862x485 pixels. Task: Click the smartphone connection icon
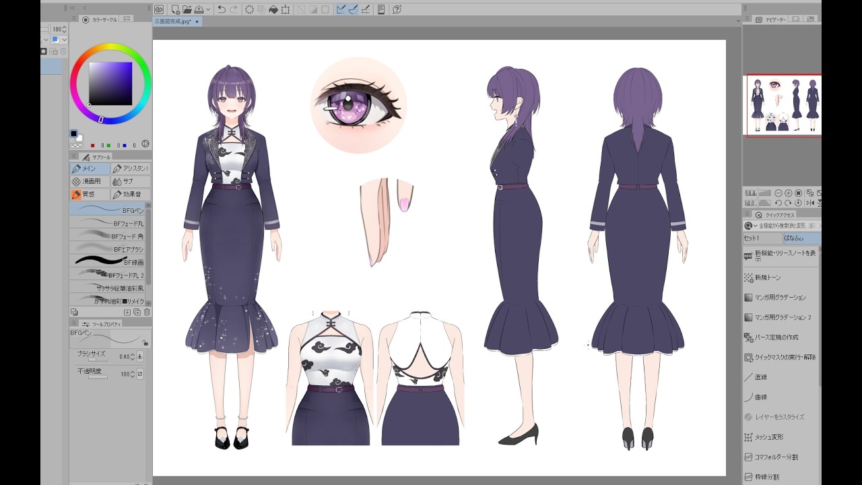pos(381,9)
